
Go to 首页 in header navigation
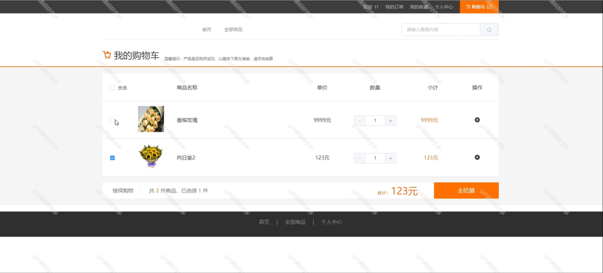click(207, 29)
